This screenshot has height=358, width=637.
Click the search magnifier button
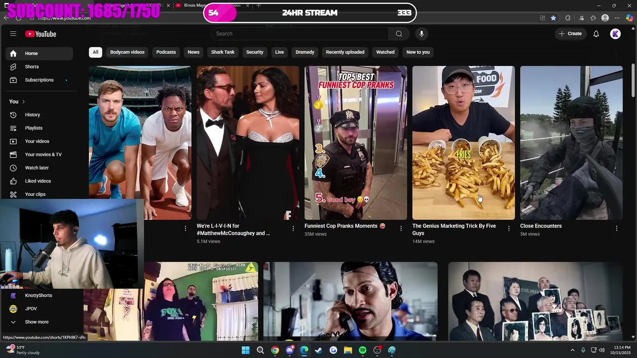(x=399, y=34)
